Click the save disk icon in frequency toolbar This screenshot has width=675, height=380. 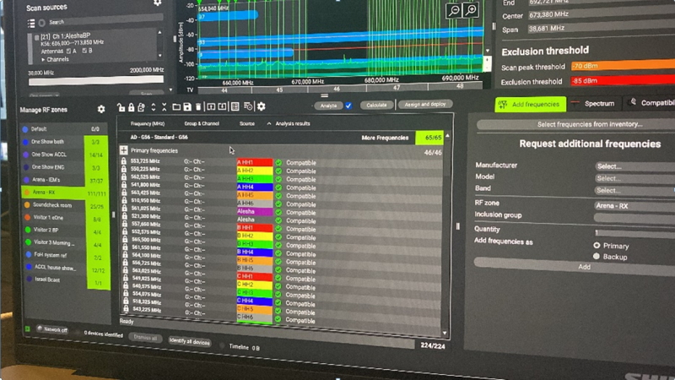(x=186, y=106)
